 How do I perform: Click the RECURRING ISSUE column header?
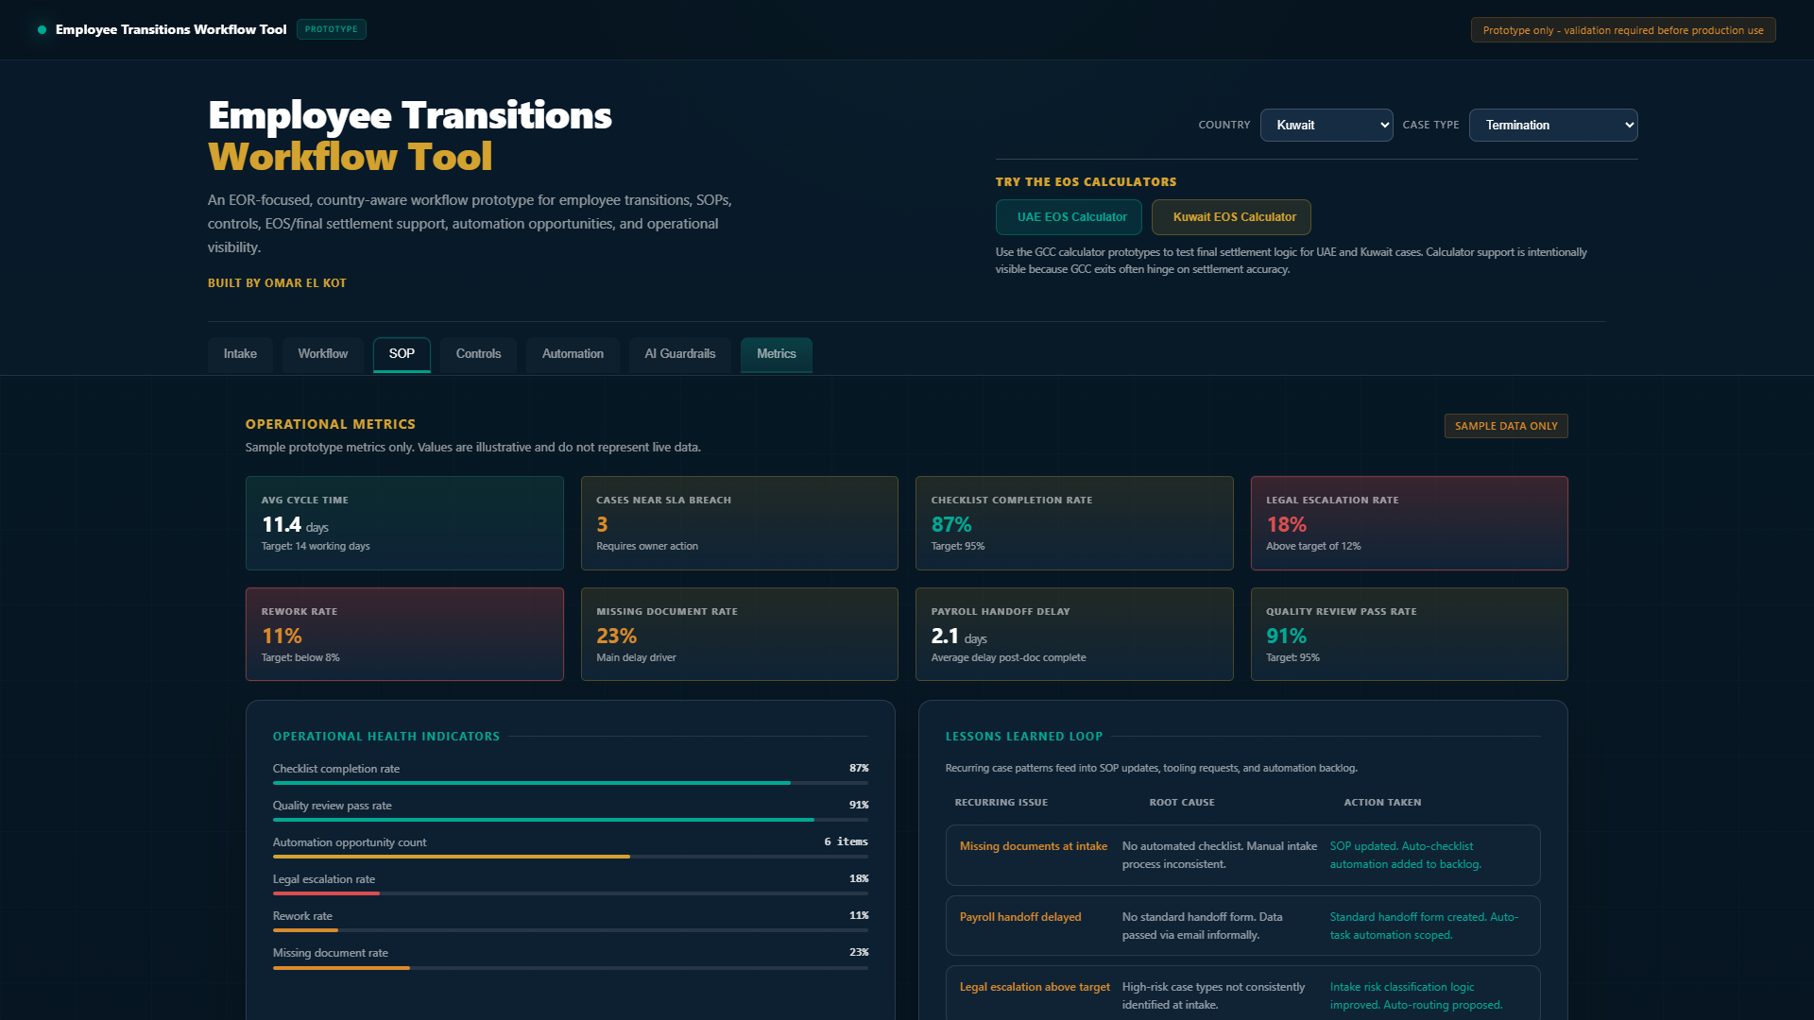pos(1001,803)
